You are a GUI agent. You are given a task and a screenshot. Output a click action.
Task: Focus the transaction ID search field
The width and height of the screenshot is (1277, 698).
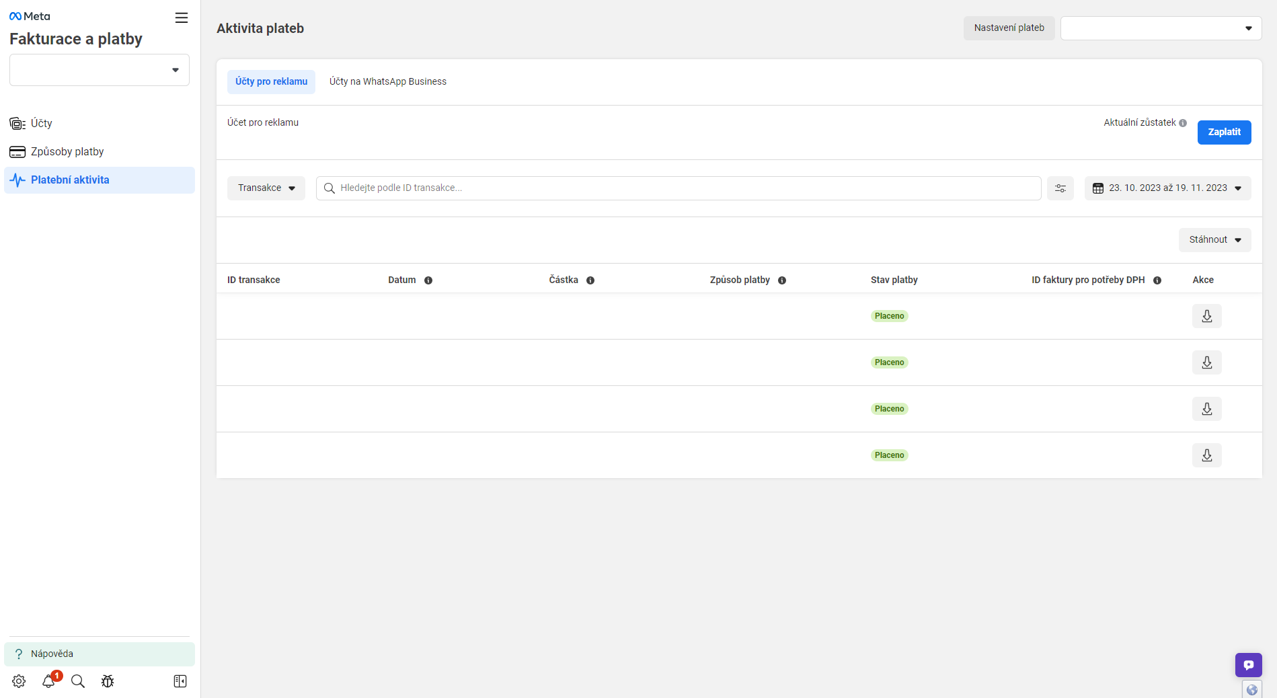pyautogui.click(x=679, y=188)
